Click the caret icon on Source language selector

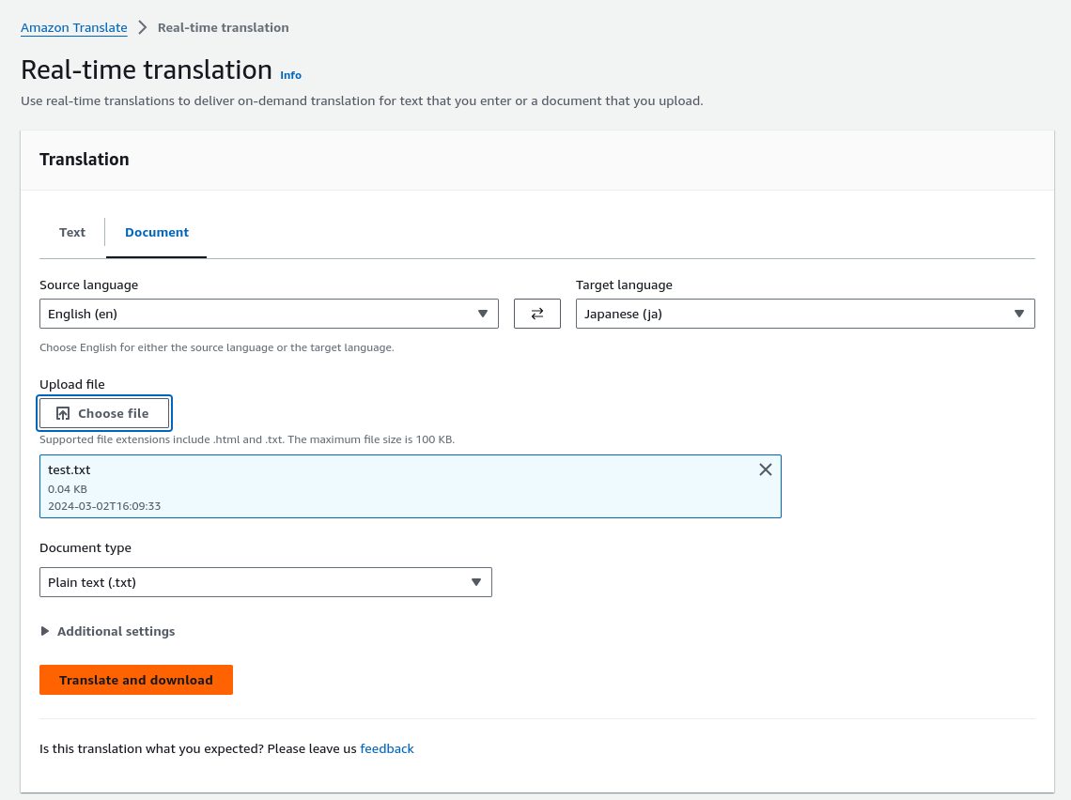click(484, 314)
